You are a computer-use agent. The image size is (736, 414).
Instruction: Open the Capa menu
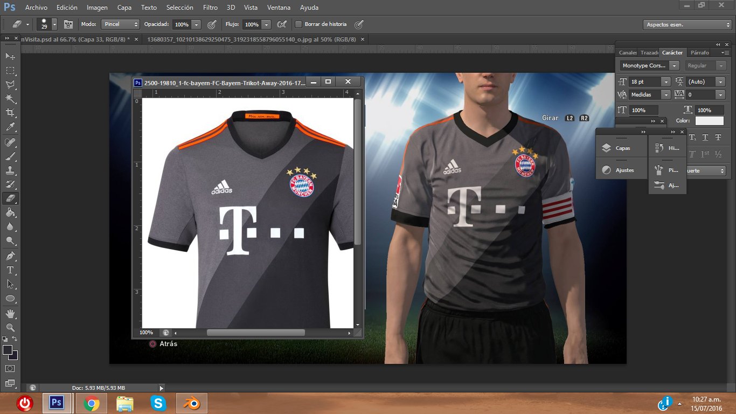pos(124,8)
